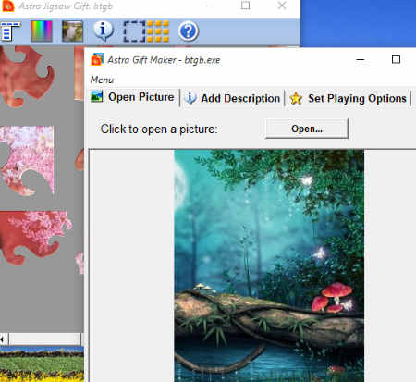Switch to the Set Playing Options tab

point(349,98)
